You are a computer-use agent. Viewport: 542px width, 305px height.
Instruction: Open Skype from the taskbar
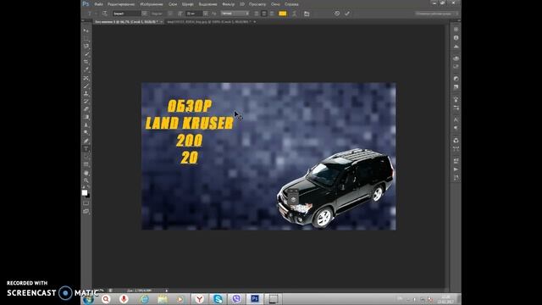(218, 299)
